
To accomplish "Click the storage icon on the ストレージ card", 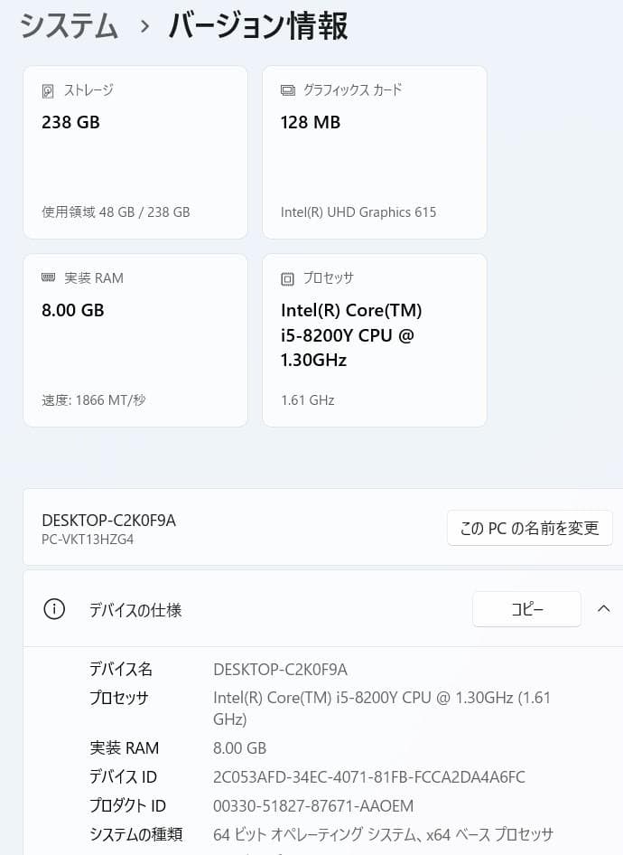I will tap(47, 90).
